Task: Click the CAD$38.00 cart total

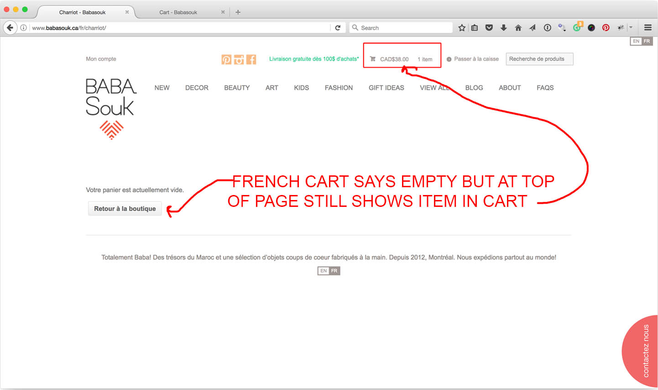Action: (394, 59)
